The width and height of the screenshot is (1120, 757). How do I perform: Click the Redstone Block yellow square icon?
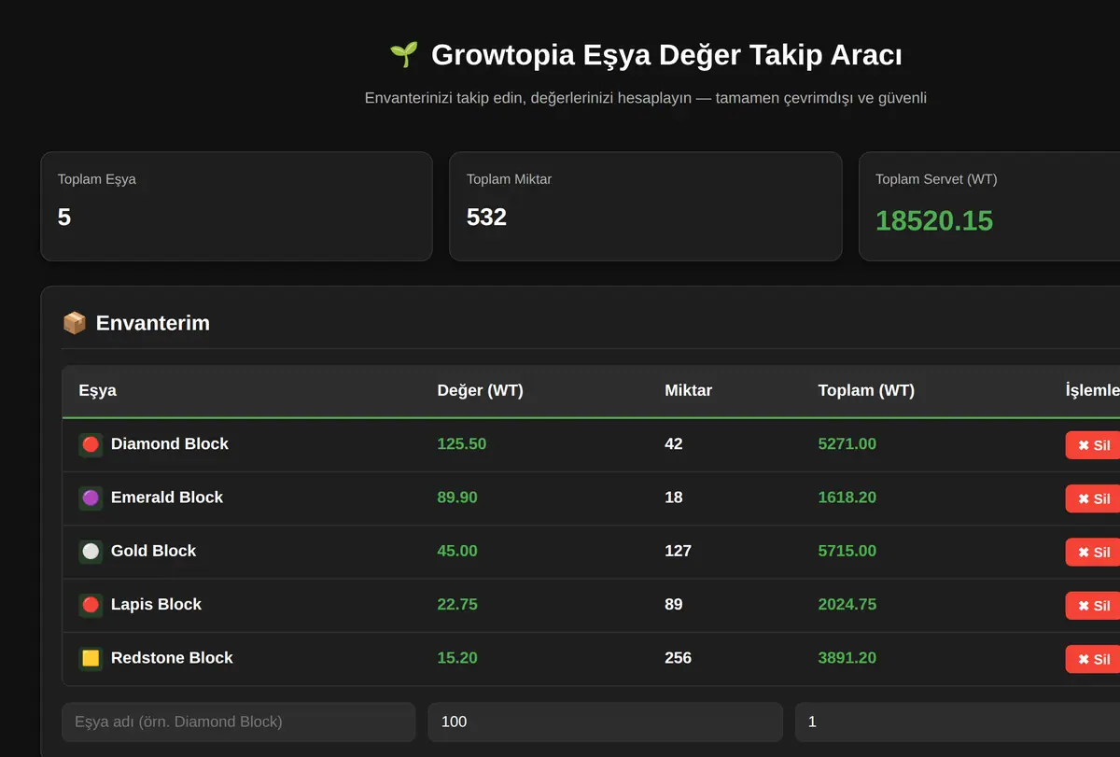[x=91, y=658]
